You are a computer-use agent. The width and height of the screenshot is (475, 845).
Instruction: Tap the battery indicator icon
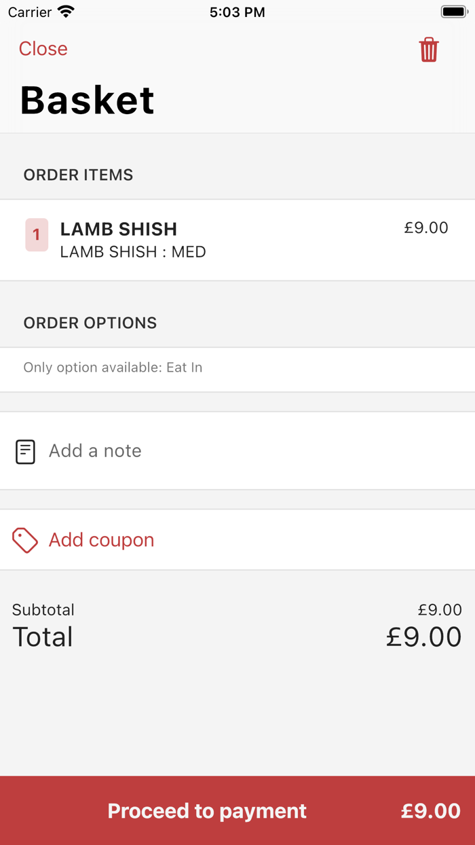(x=454, y=12)
